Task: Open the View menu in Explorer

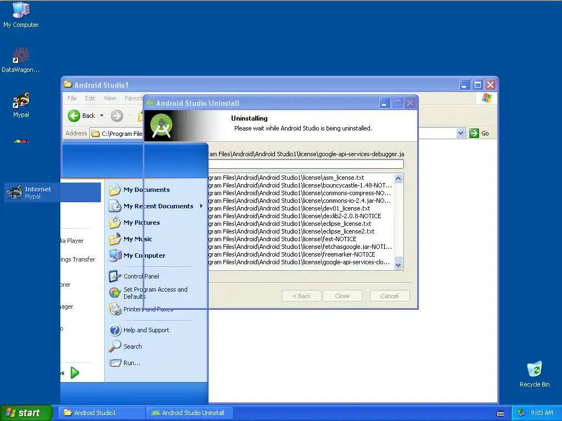Action: [110, 98]
